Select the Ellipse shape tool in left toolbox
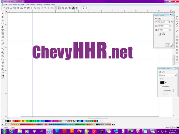 pyautogui.click(x=3, y=23)
